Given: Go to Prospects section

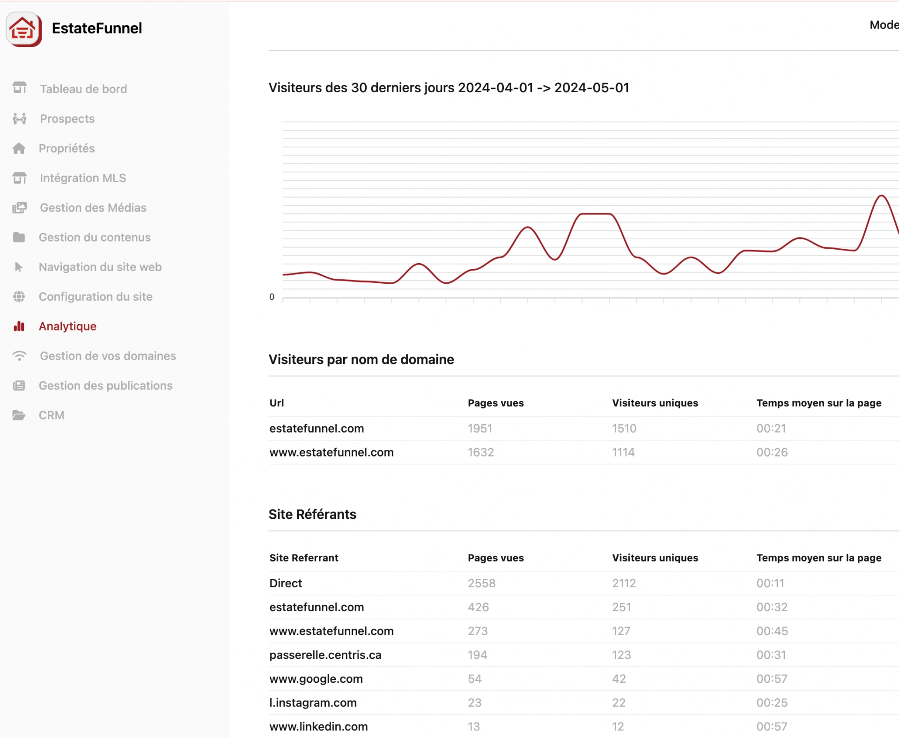Looking at the screenshot, I should (x=67, y=118).
